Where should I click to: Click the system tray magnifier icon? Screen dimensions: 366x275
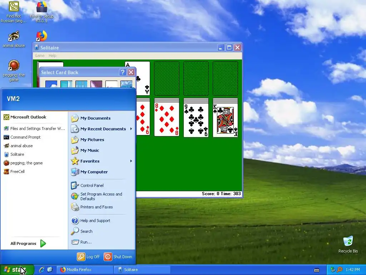point(340,270)
